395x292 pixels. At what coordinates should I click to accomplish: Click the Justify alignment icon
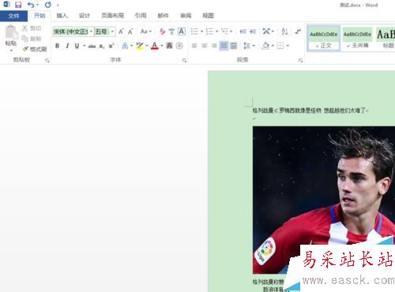[x=224, y=46]
